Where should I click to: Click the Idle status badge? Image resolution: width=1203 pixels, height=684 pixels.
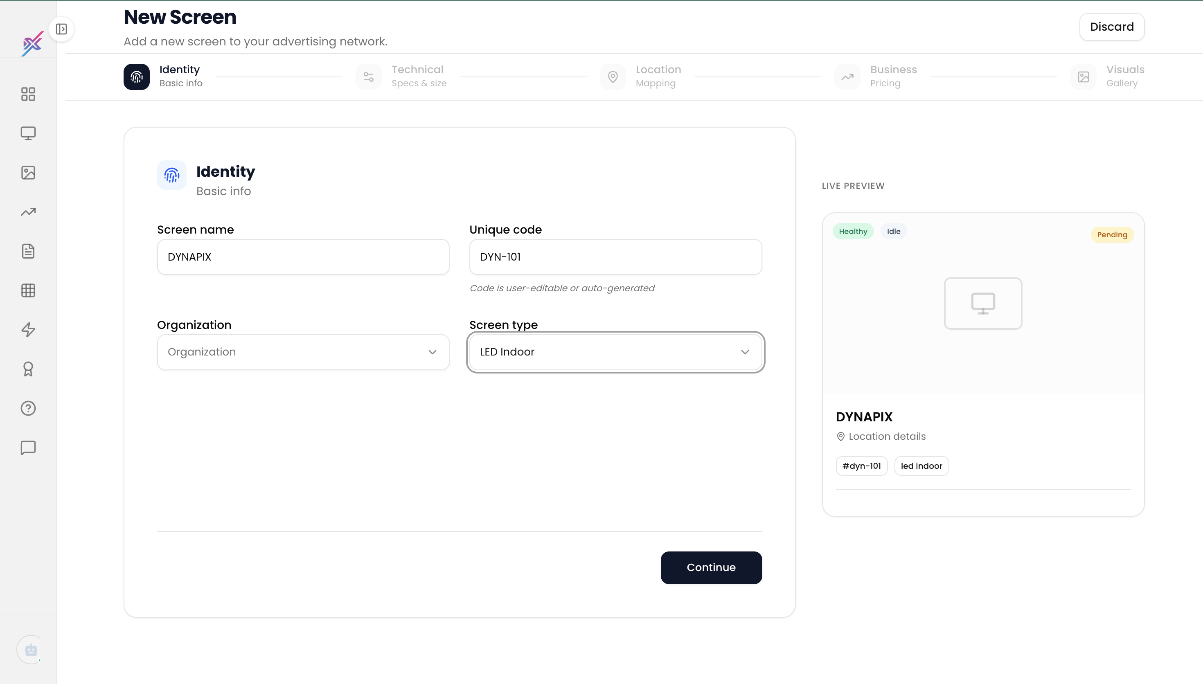point(893,231)
